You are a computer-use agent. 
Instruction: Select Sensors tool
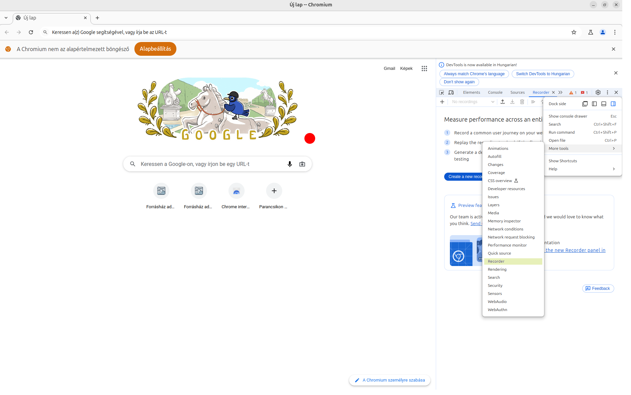point(513,294)
